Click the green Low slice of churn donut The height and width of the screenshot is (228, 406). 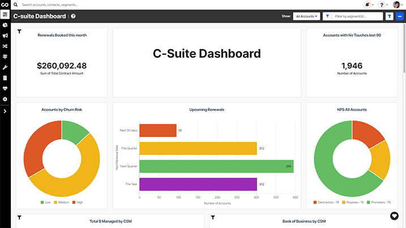(x=73, y=130)
